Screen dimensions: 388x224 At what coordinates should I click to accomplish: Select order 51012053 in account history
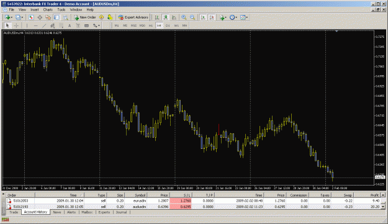pyautogui.click(x=193, y=201)
